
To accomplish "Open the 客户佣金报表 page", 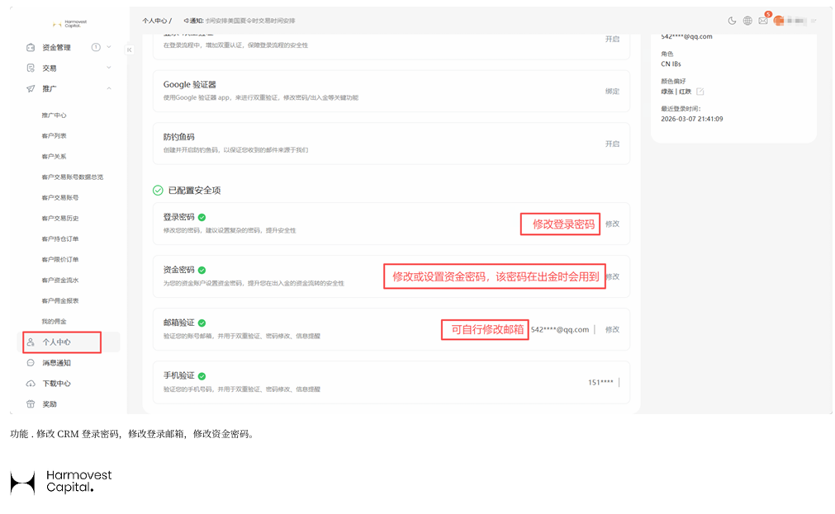I will (x=60, y=301).
